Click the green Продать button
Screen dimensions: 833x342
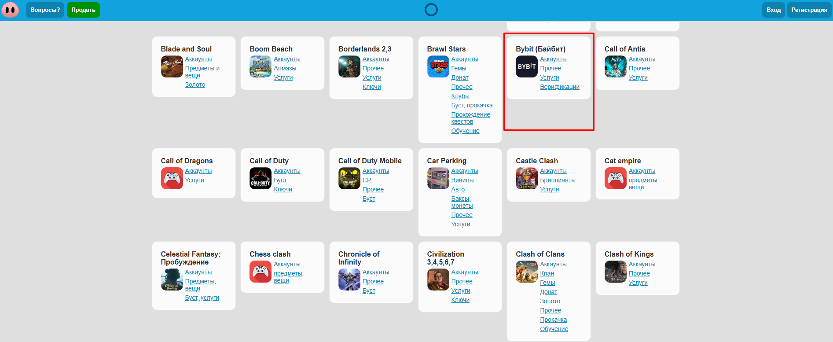tap(83, 10)
